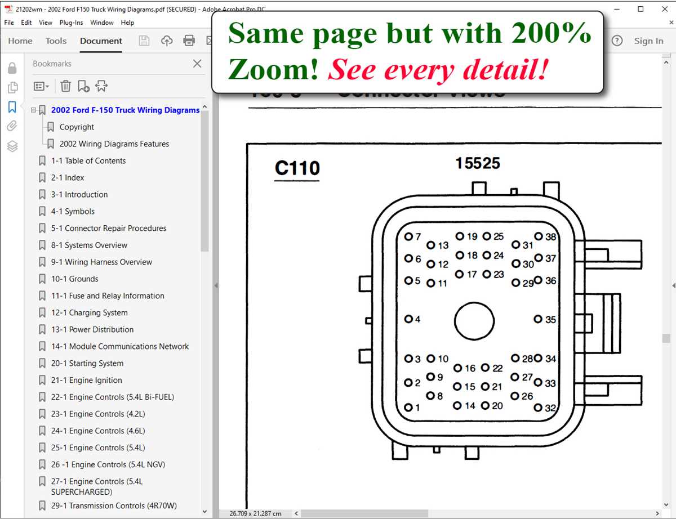676x519 pixels.
Task: Expand right tools pane with arrow handle
Action: (x=673, y=286)
